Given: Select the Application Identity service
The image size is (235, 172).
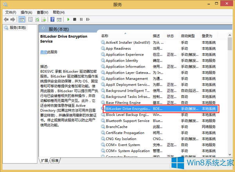Looking at the screenshot, I should pos(158,61).
